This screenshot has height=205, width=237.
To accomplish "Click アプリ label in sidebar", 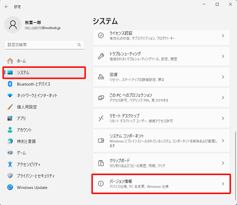I will 21,118.
